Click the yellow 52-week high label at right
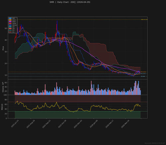Image resolution: width=166 pixels, height=145 pixels. click(144, 20)
